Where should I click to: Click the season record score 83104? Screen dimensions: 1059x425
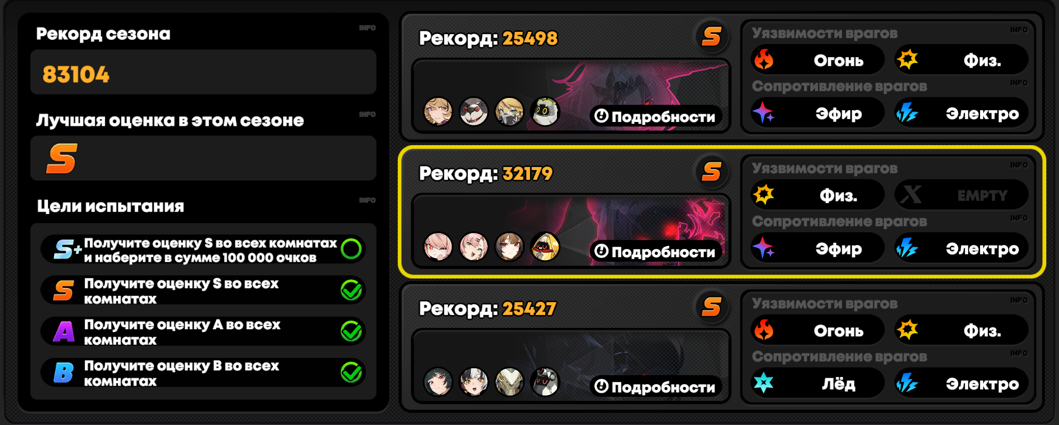tap(76, 74)
